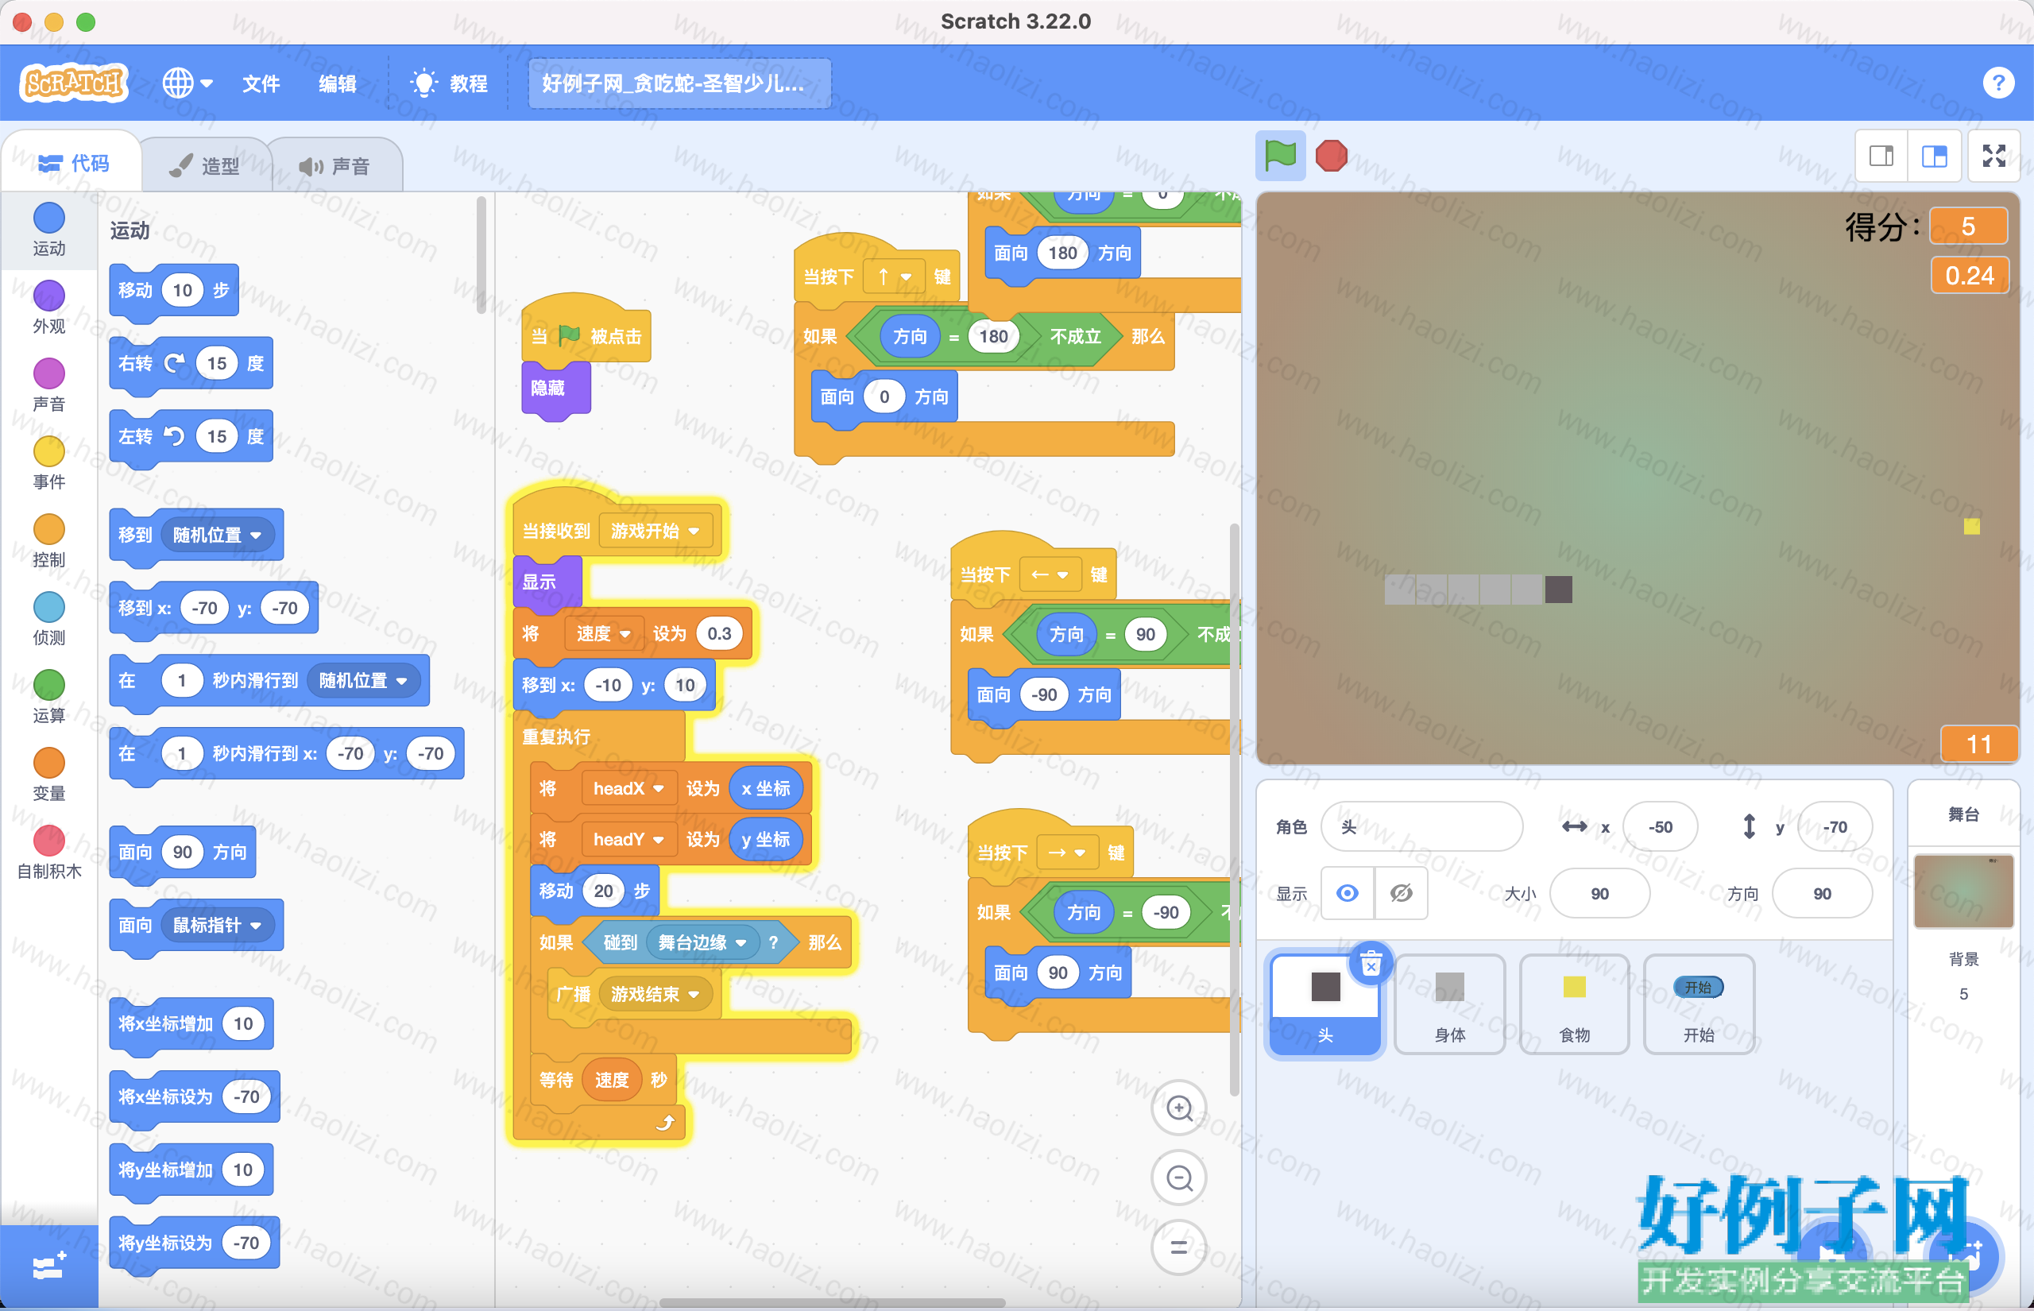Click the 方向 direction field 90
This screenshot has width=2034, height=1311.
click(1821, 893)
